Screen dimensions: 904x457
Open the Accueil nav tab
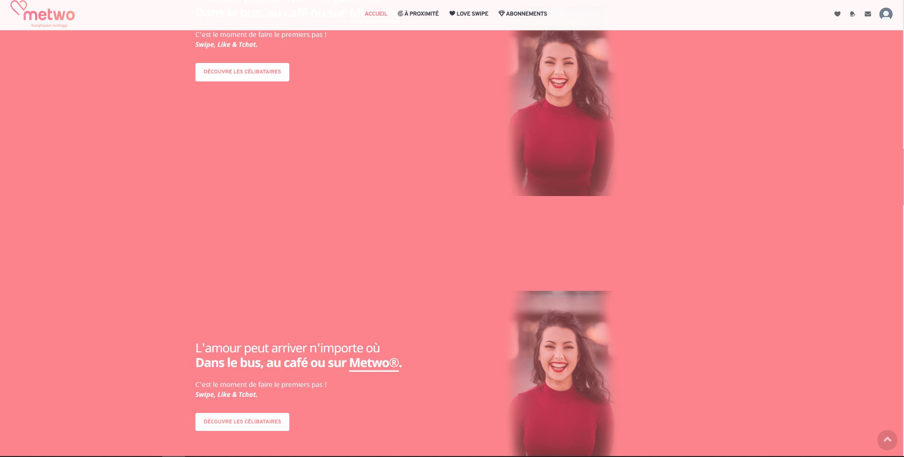pyautogui.click(x=376, y=14)
